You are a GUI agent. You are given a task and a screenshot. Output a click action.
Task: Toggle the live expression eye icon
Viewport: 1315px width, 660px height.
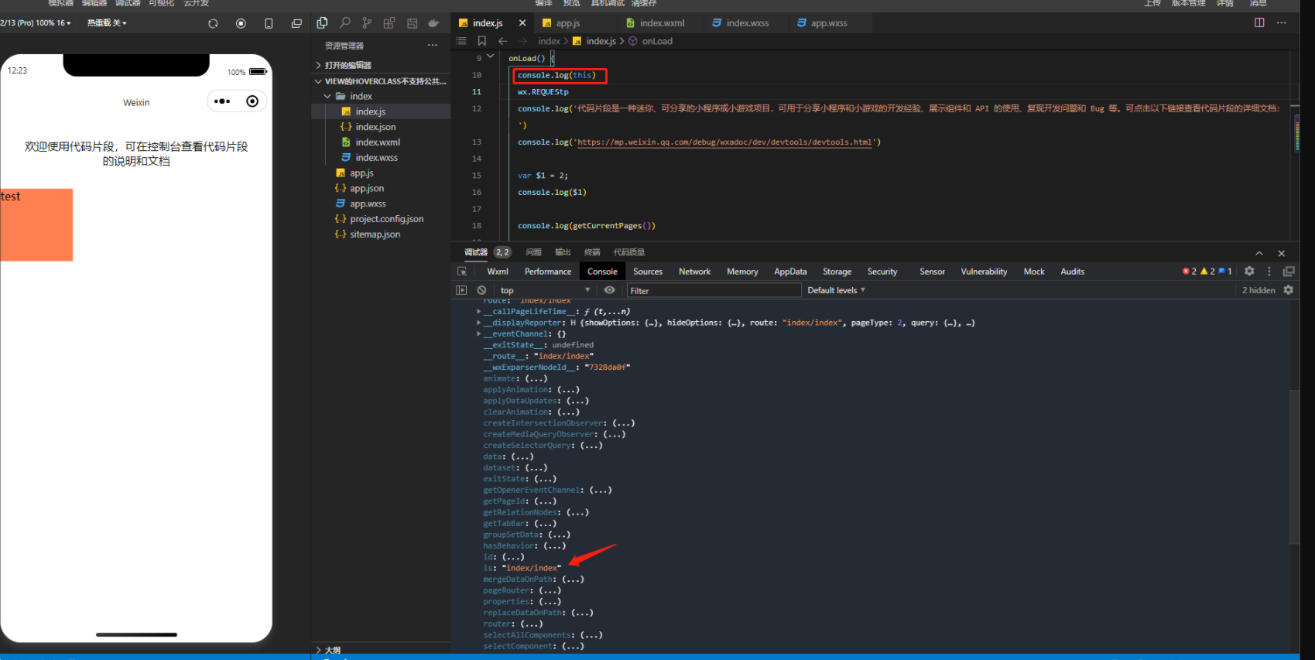click(x=610, y=290)
